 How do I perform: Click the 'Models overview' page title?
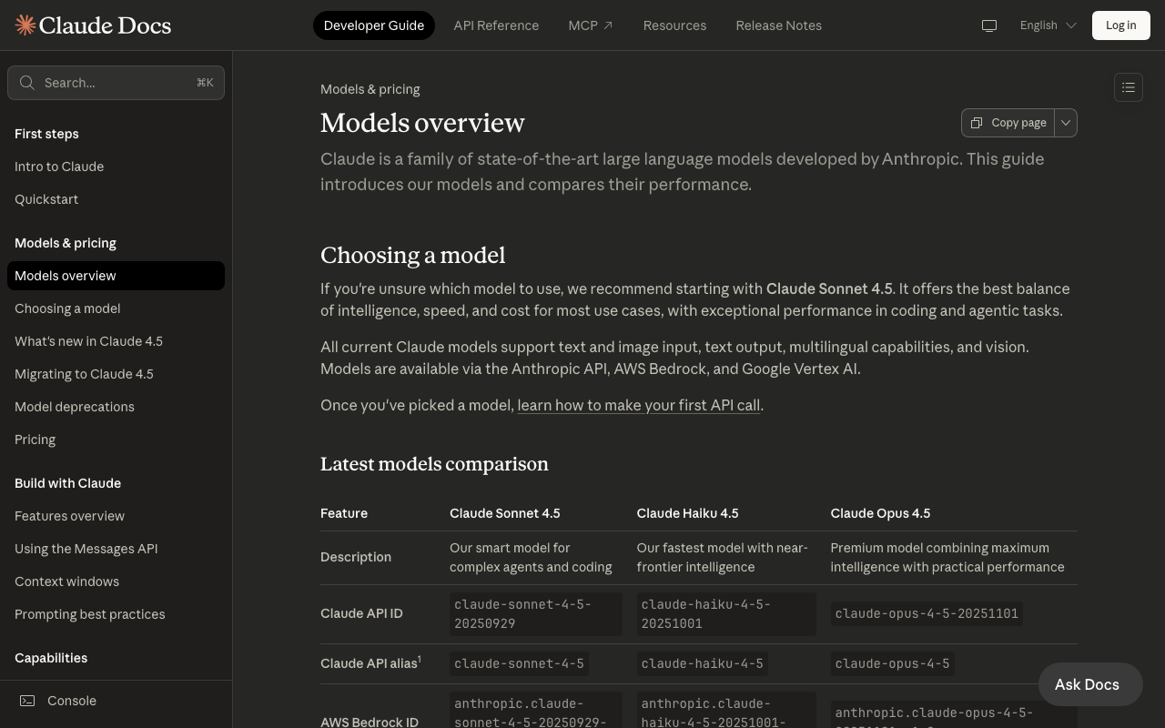pos(422,123)
